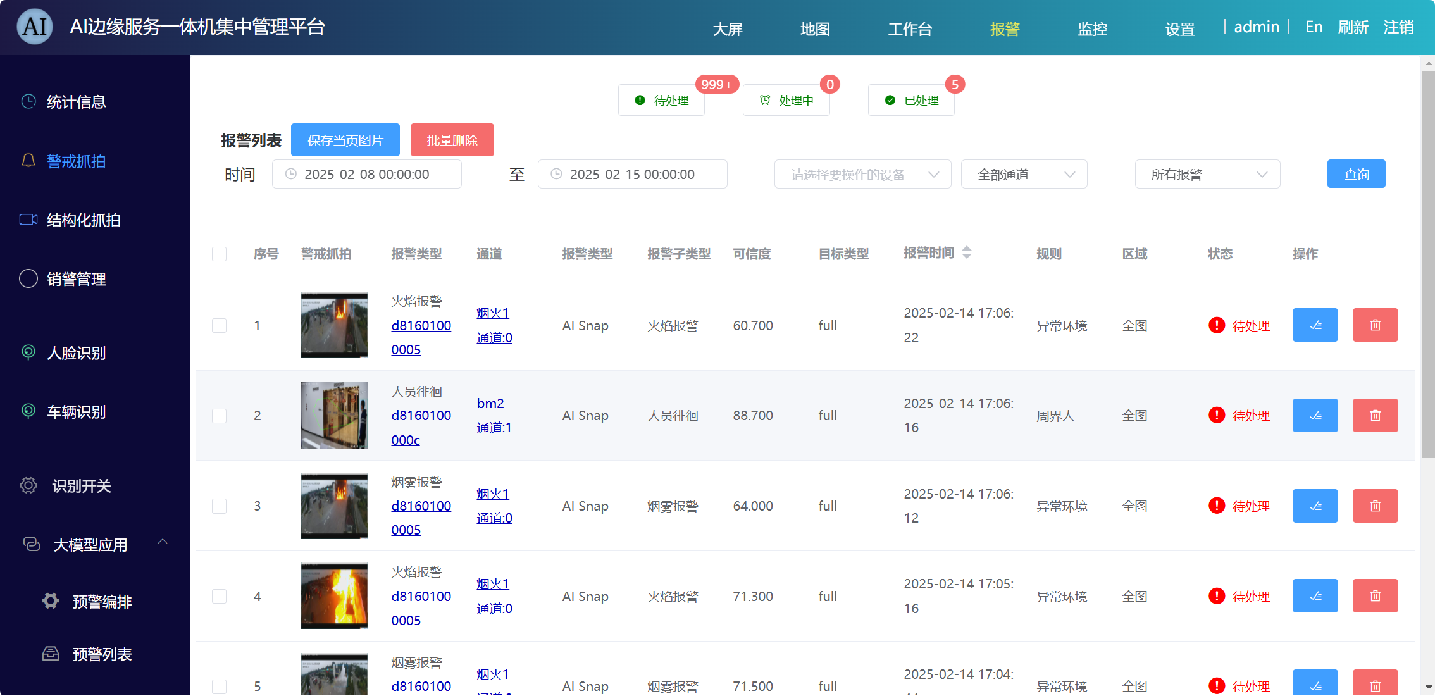Open device link d81601000005 in row 1
Viewport: 1435px width, 696px height.
[421, 337]
